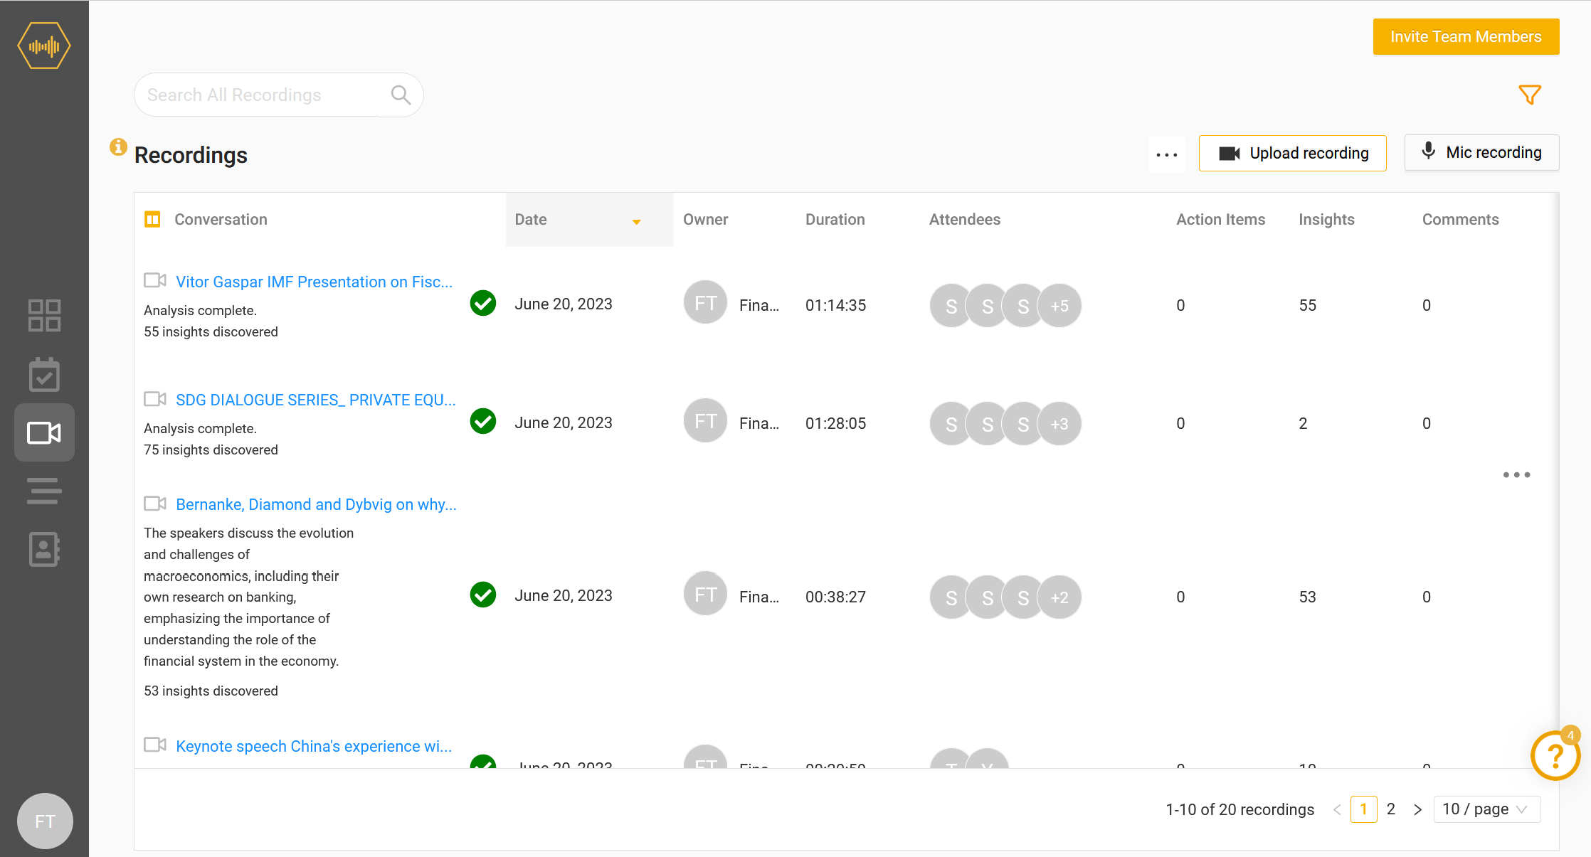Open Bernanke, Diamond and Dybvig recording
Screen dimensions: 1591x857
(x=316, y=504)
